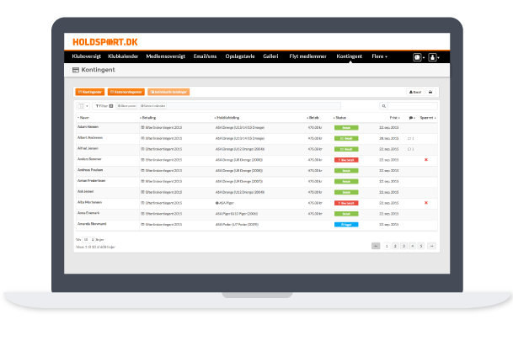Click the Individuelle betalinger button
513x341 pixels.
tap(168, 92)
